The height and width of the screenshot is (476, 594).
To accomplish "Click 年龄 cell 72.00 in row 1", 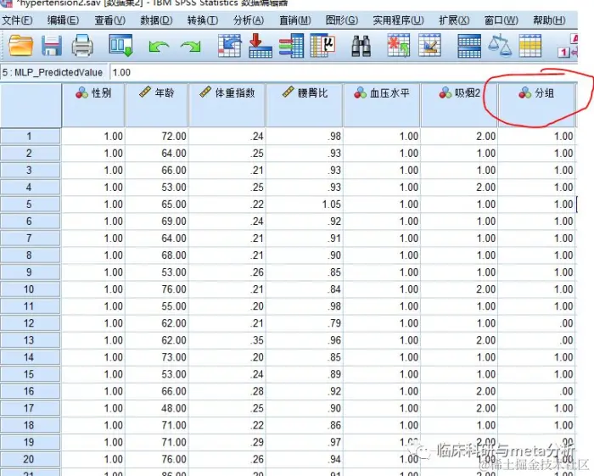I will pos(157,137).
